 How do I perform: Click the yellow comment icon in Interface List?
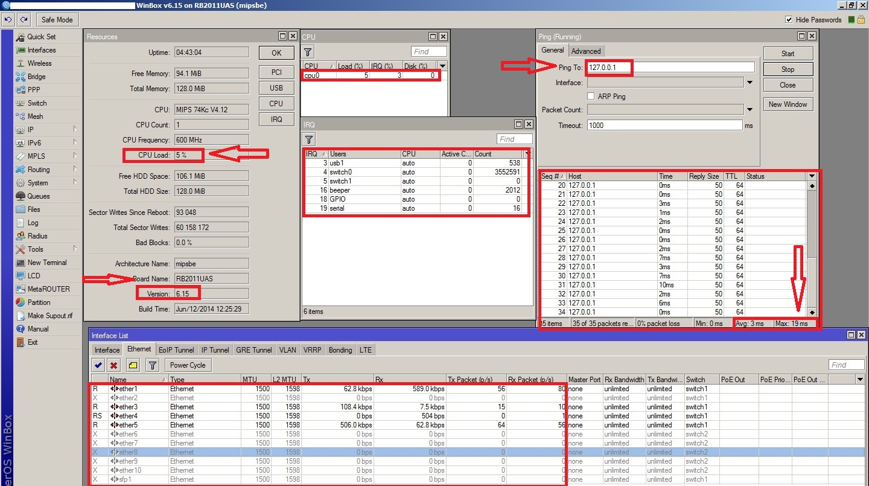[x=133, y=365]
